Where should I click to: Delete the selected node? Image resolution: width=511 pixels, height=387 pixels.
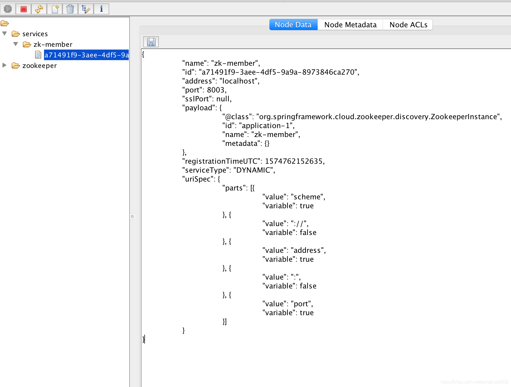pyautogui.click(x=70, y=9)
